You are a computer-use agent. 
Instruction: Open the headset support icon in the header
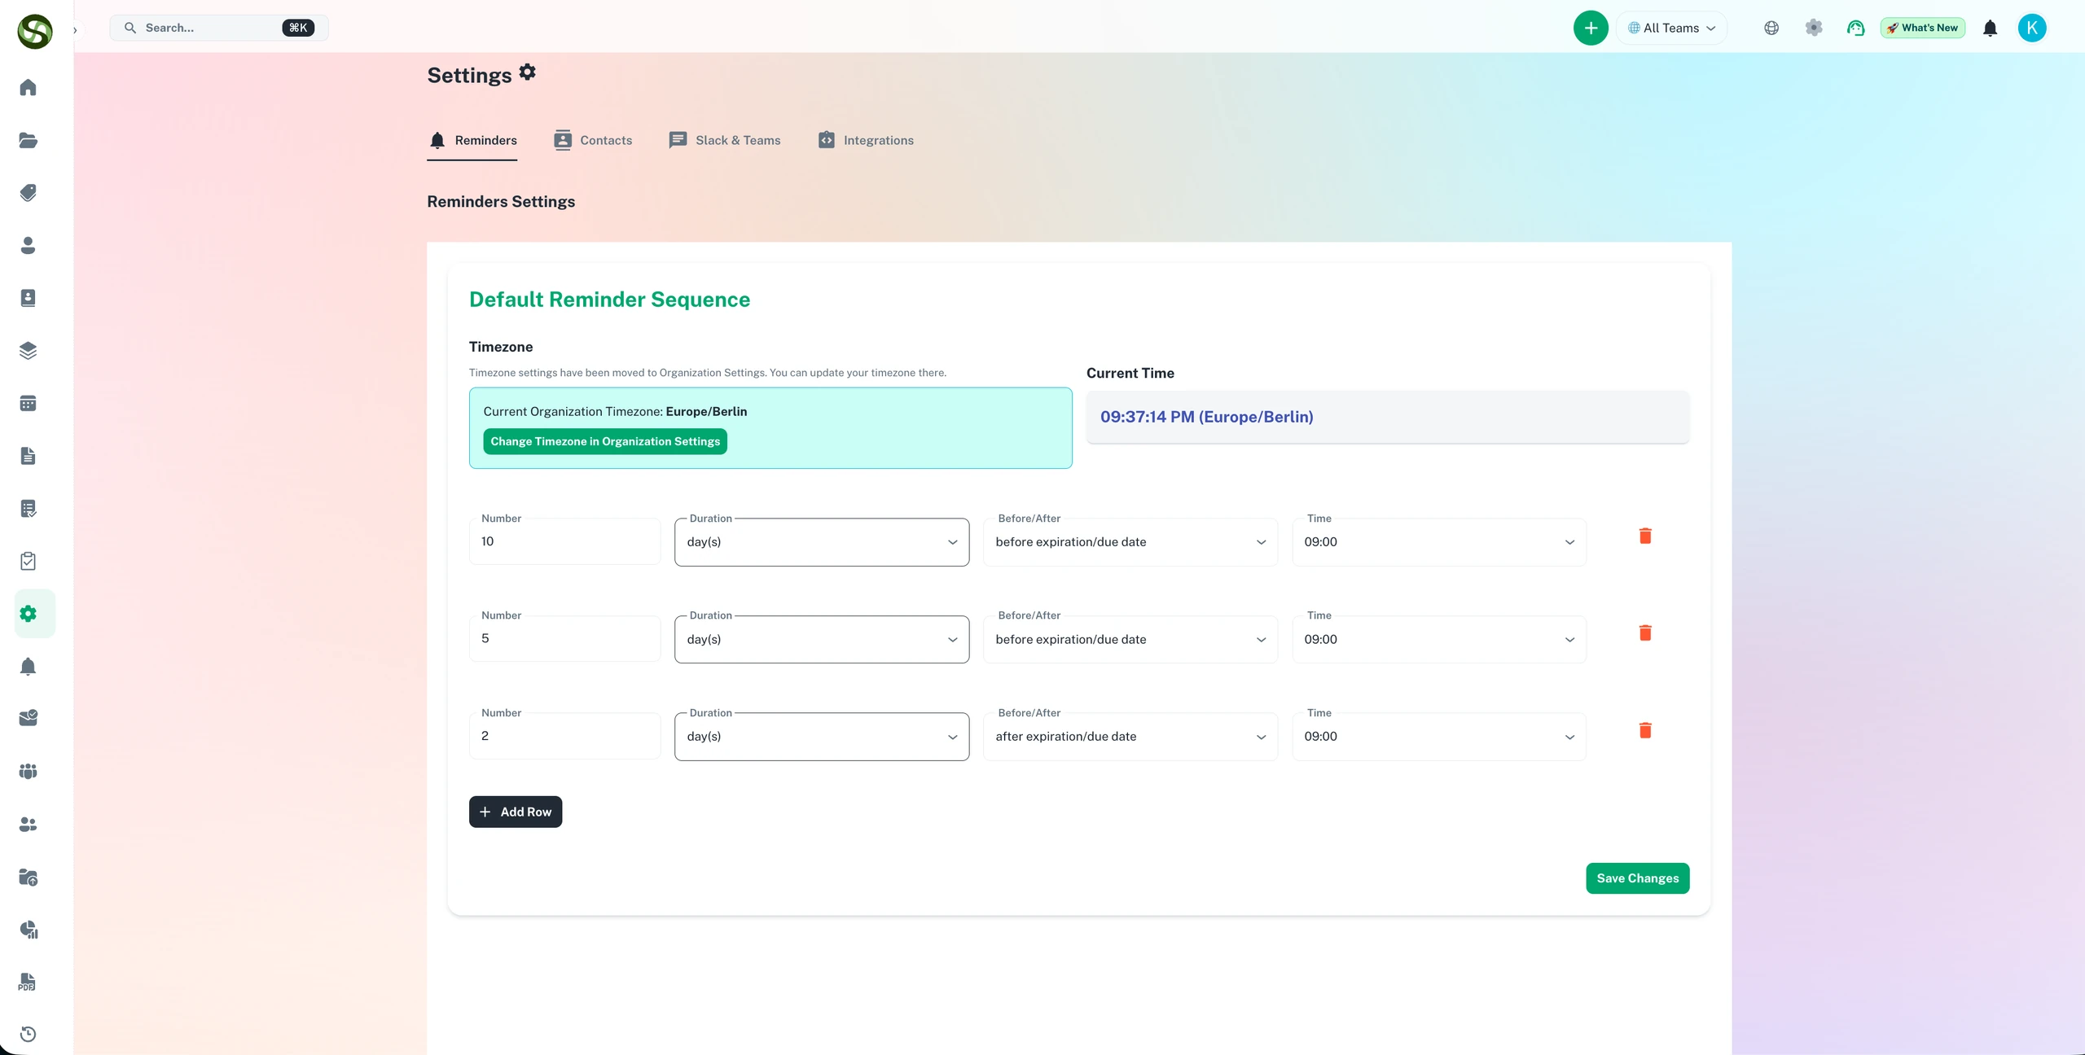(1855, 28)
